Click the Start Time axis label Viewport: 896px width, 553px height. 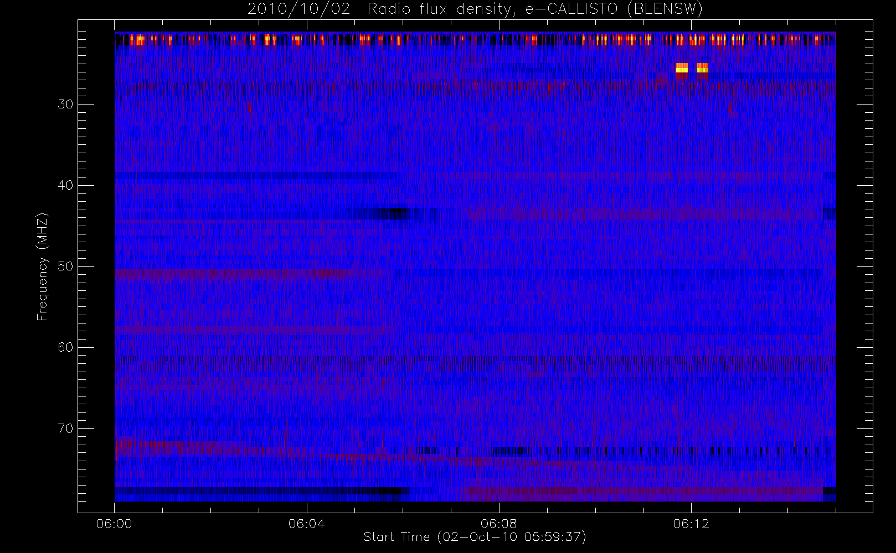tap(475, 537)
